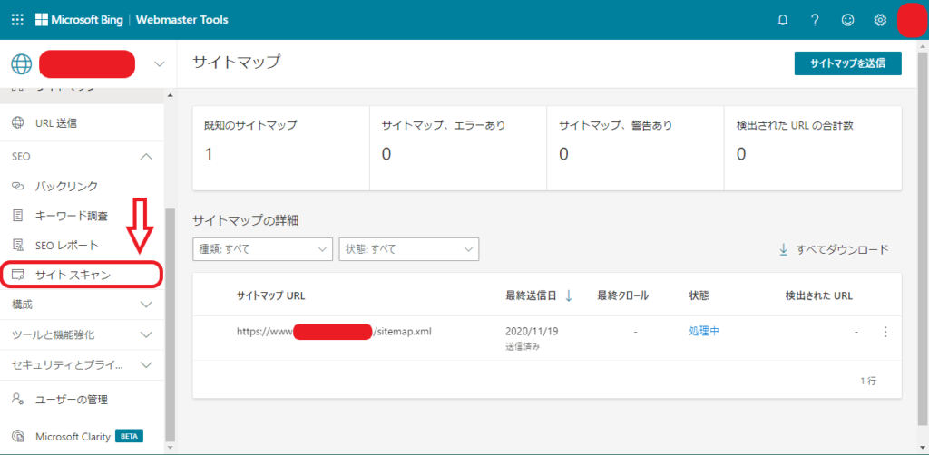Click the 2020/11/19 date cell

[x=532, y=332]
